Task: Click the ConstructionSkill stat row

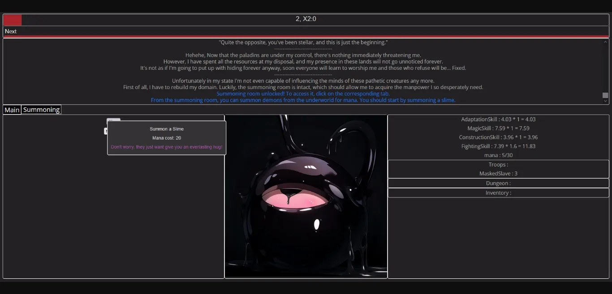Action: pos(498,137)
